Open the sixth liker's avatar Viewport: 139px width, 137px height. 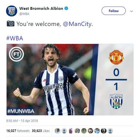[90, 131]
